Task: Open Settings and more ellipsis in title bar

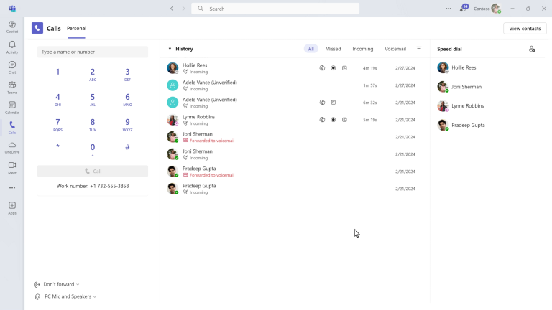Action: click(448, 9)
